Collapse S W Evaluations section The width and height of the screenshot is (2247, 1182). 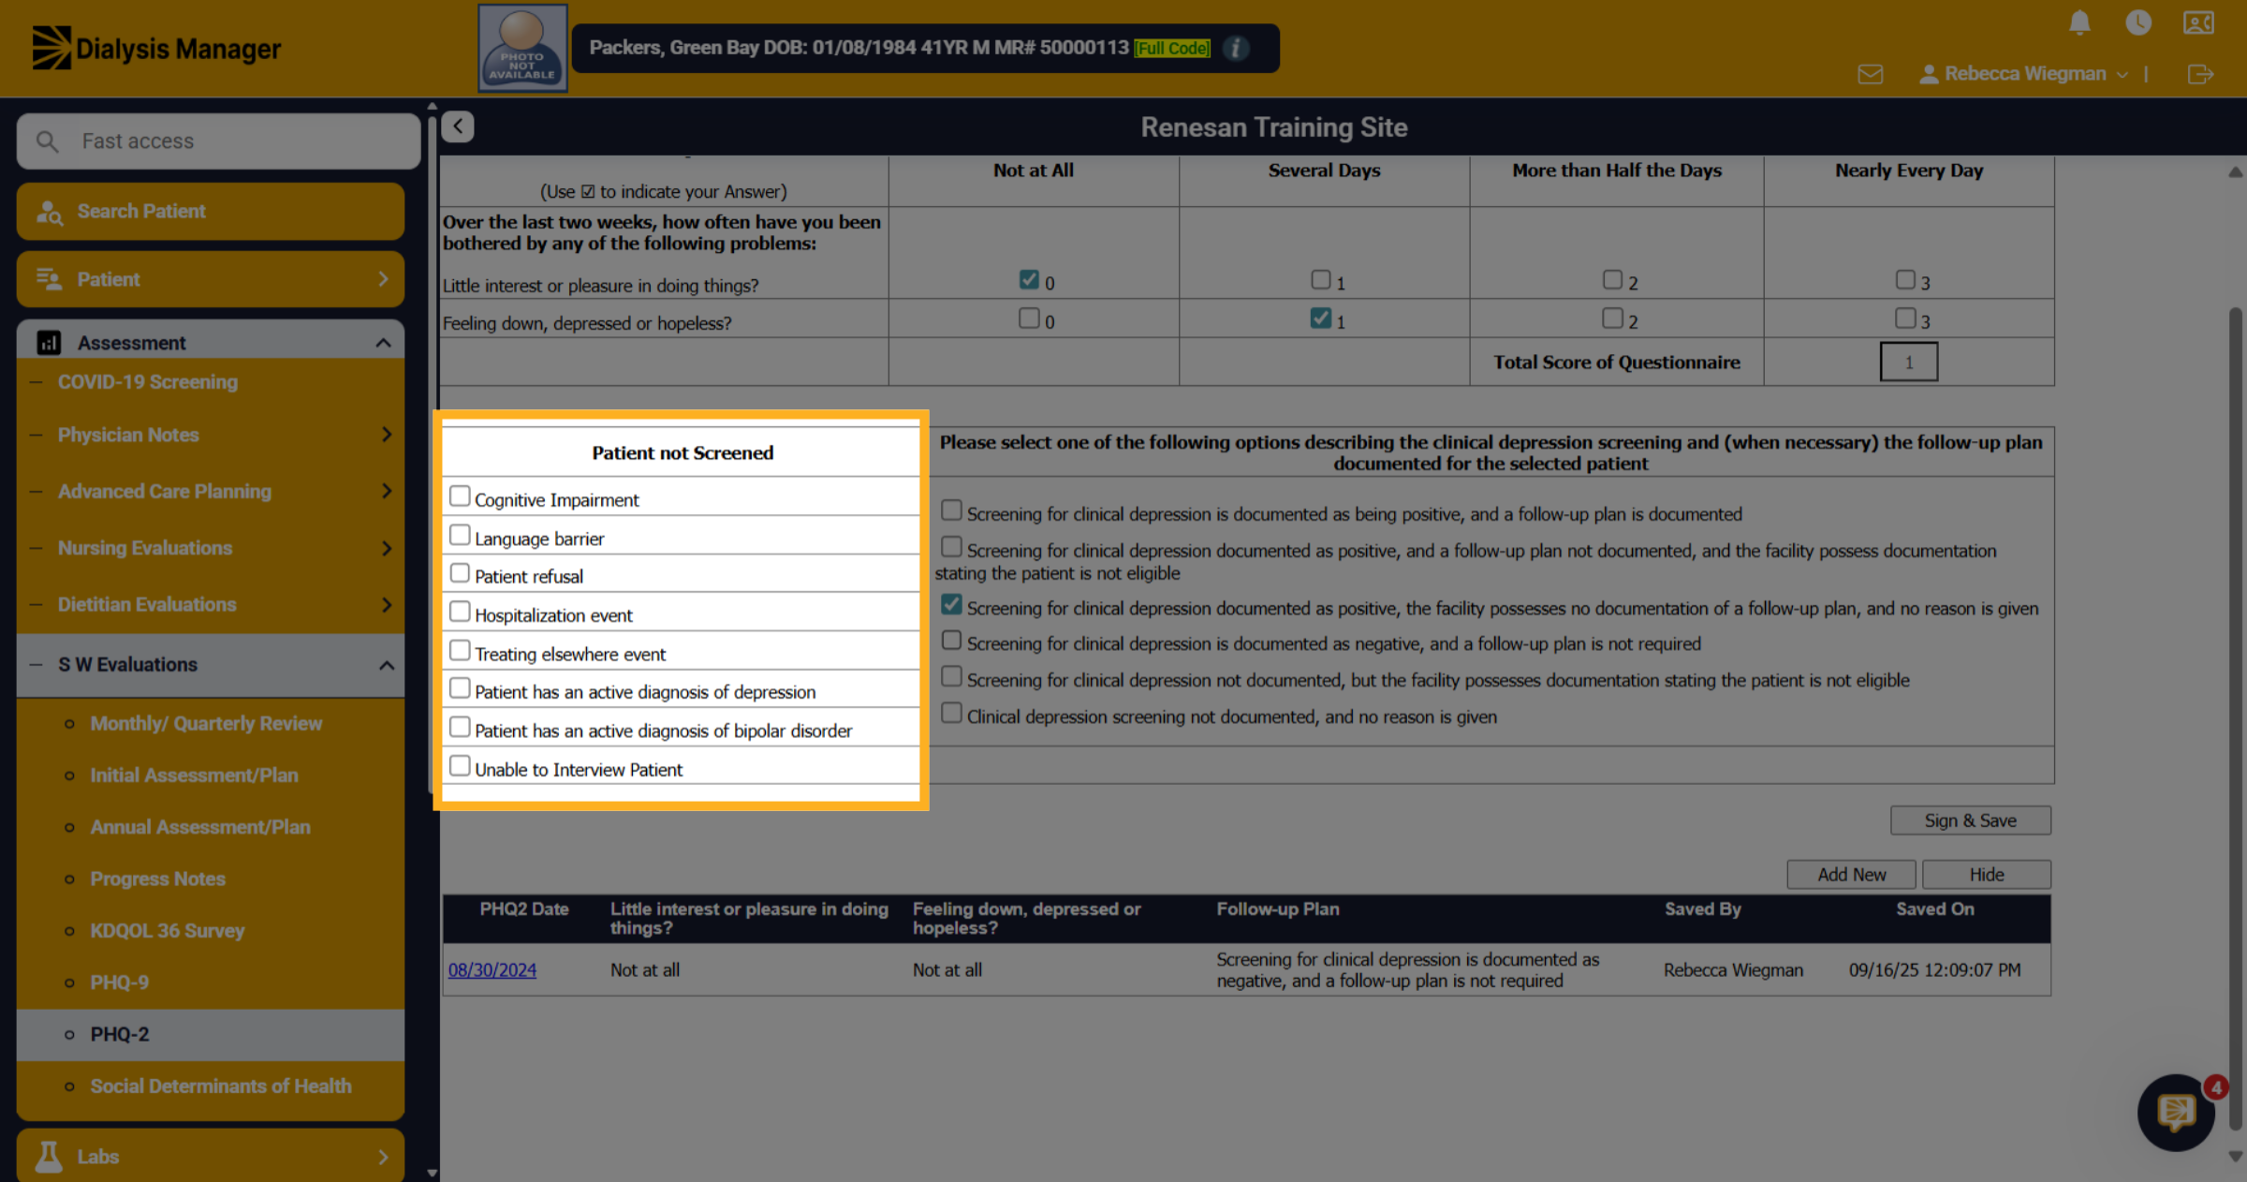(x=386, y=665)
